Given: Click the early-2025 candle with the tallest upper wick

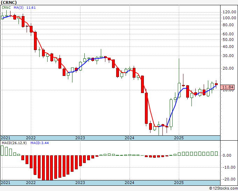Looking at the screenshot, I should coord(179,90).
